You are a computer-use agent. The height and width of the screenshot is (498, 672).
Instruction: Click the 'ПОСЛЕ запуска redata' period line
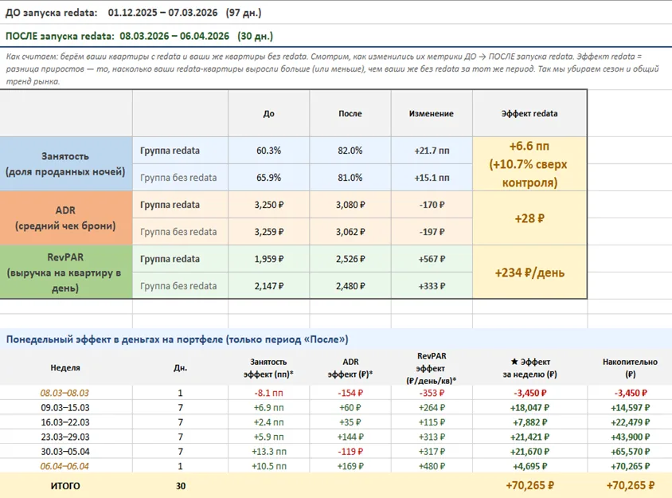pos(139,36)
